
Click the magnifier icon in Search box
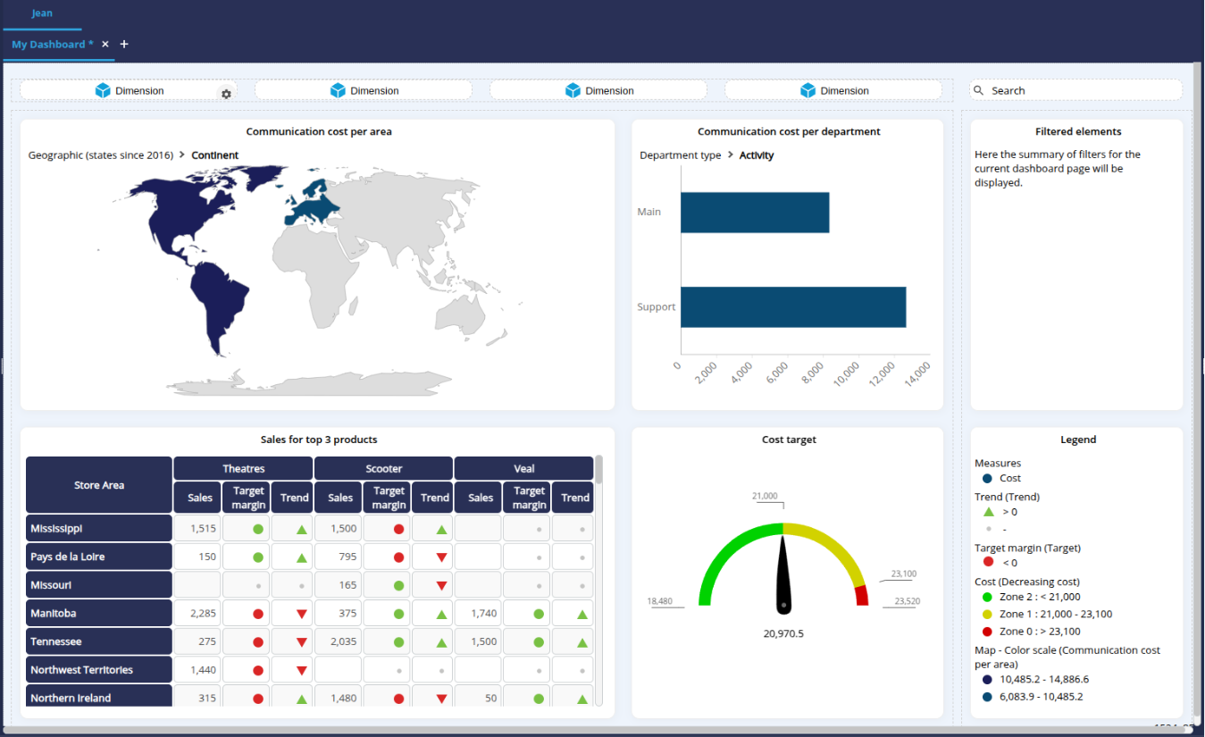978,90
